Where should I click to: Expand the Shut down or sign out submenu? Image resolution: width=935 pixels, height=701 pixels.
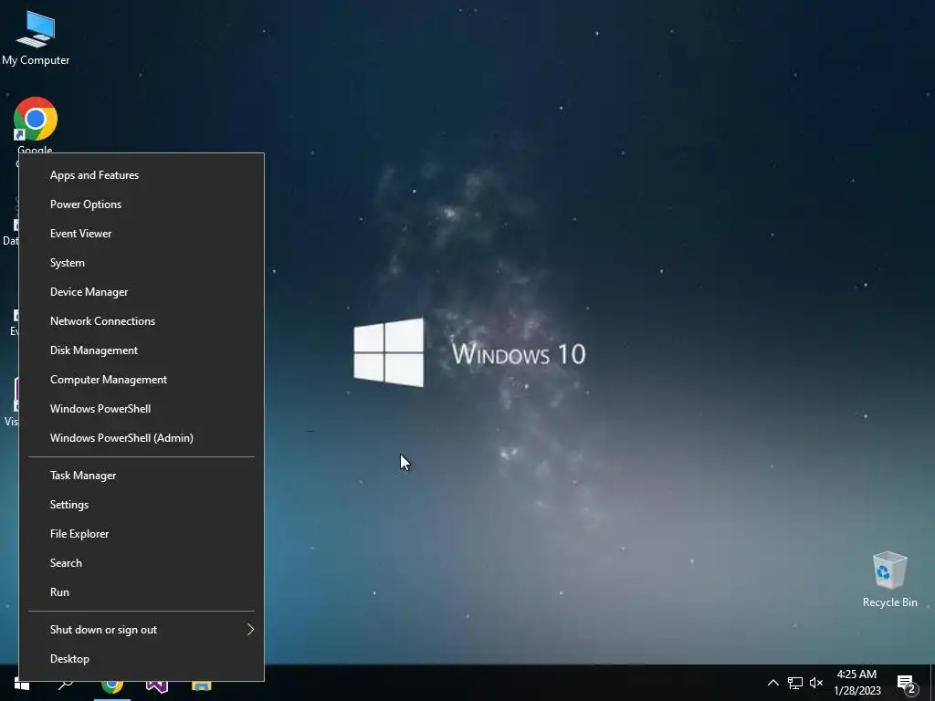pyautogui.click(x=142, y=630)
